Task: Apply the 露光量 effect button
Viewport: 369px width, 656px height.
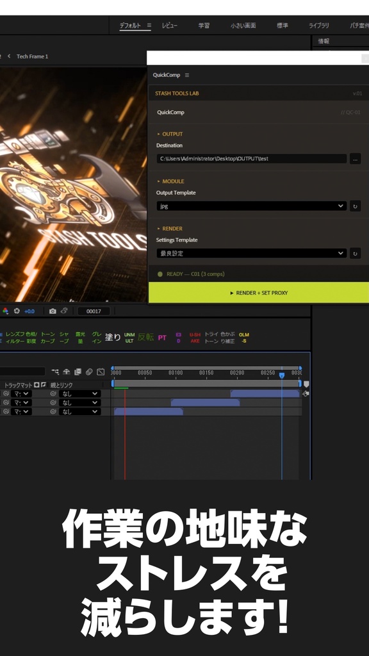Action: (x=80, y=338)
